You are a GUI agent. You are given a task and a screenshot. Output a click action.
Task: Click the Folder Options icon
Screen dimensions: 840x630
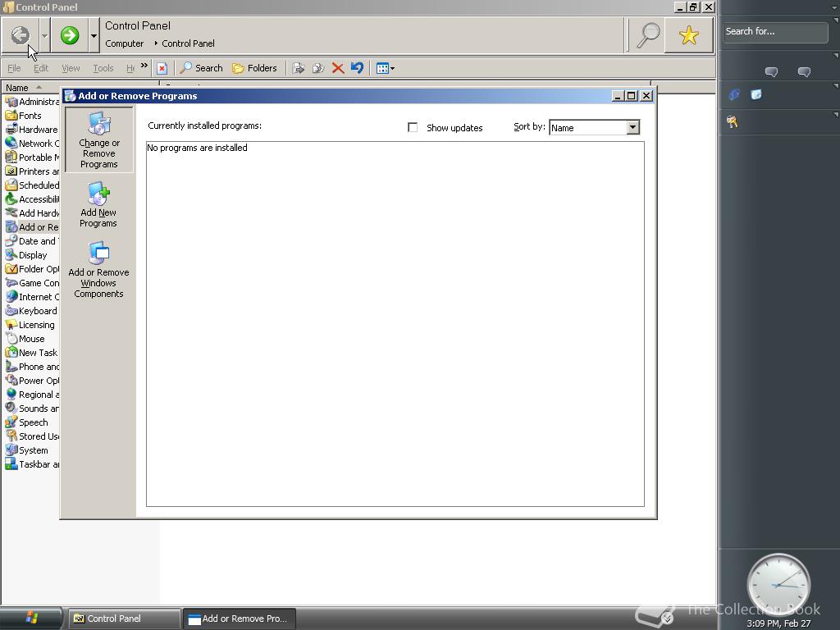(x=11, y=268)
